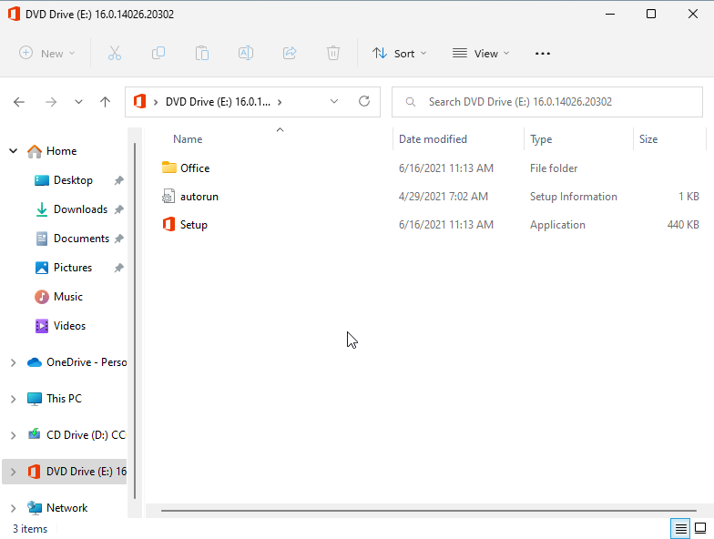Click the Paste clipboard icon

point(202,54)
